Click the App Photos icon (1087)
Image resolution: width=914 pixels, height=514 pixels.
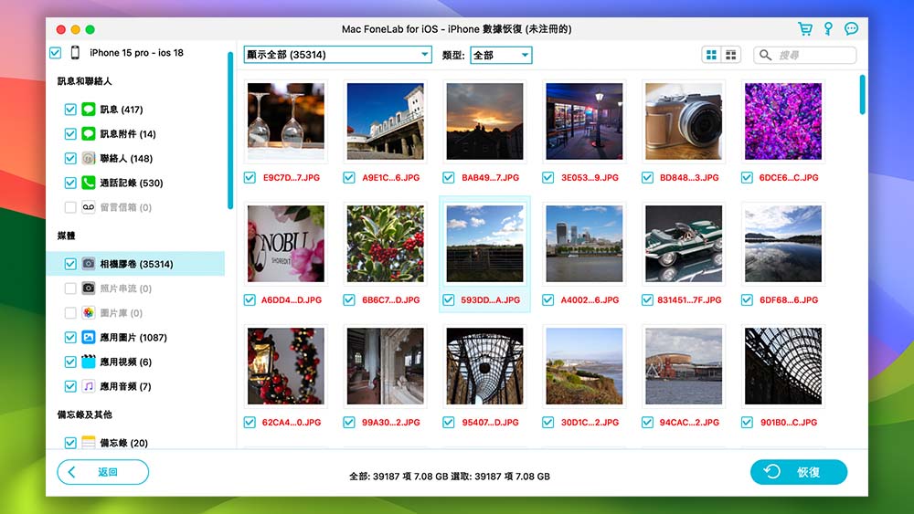click(89, 337)
